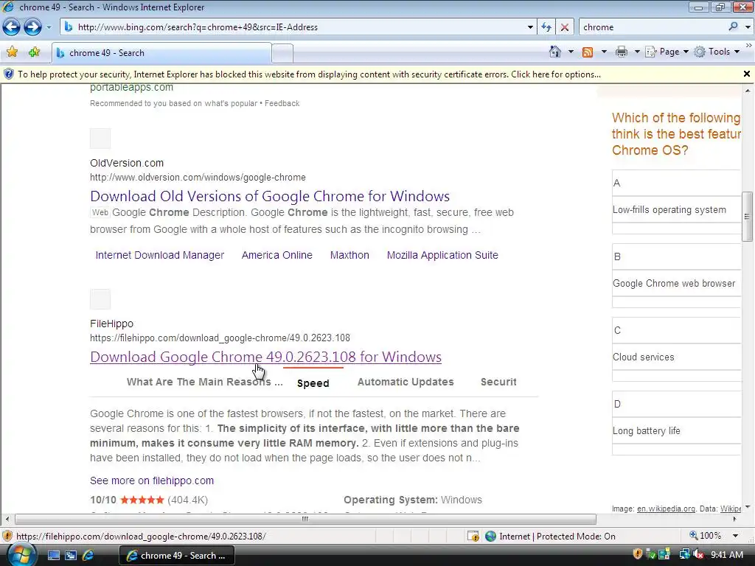Click Switch between windows quick launch icon
The height and width of the screenshot is (566, 755).
(71, 556)
